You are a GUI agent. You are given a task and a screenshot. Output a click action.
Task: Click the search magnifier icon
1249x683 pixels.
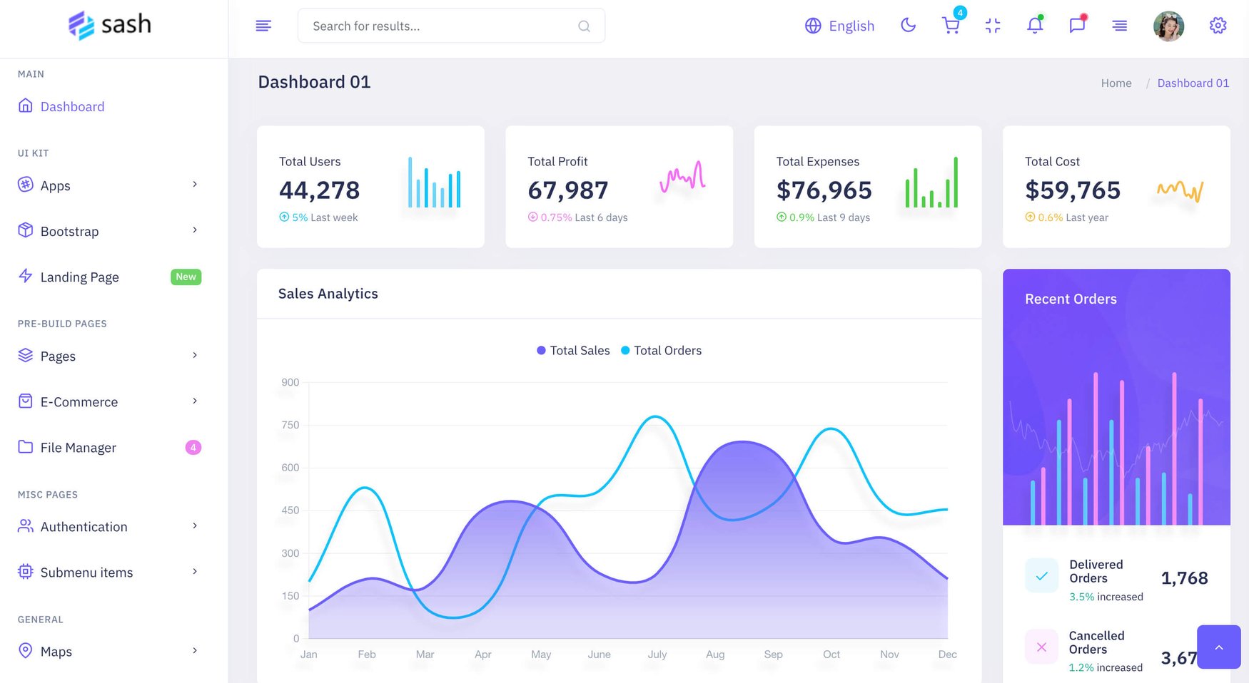(x=584, y=26)
